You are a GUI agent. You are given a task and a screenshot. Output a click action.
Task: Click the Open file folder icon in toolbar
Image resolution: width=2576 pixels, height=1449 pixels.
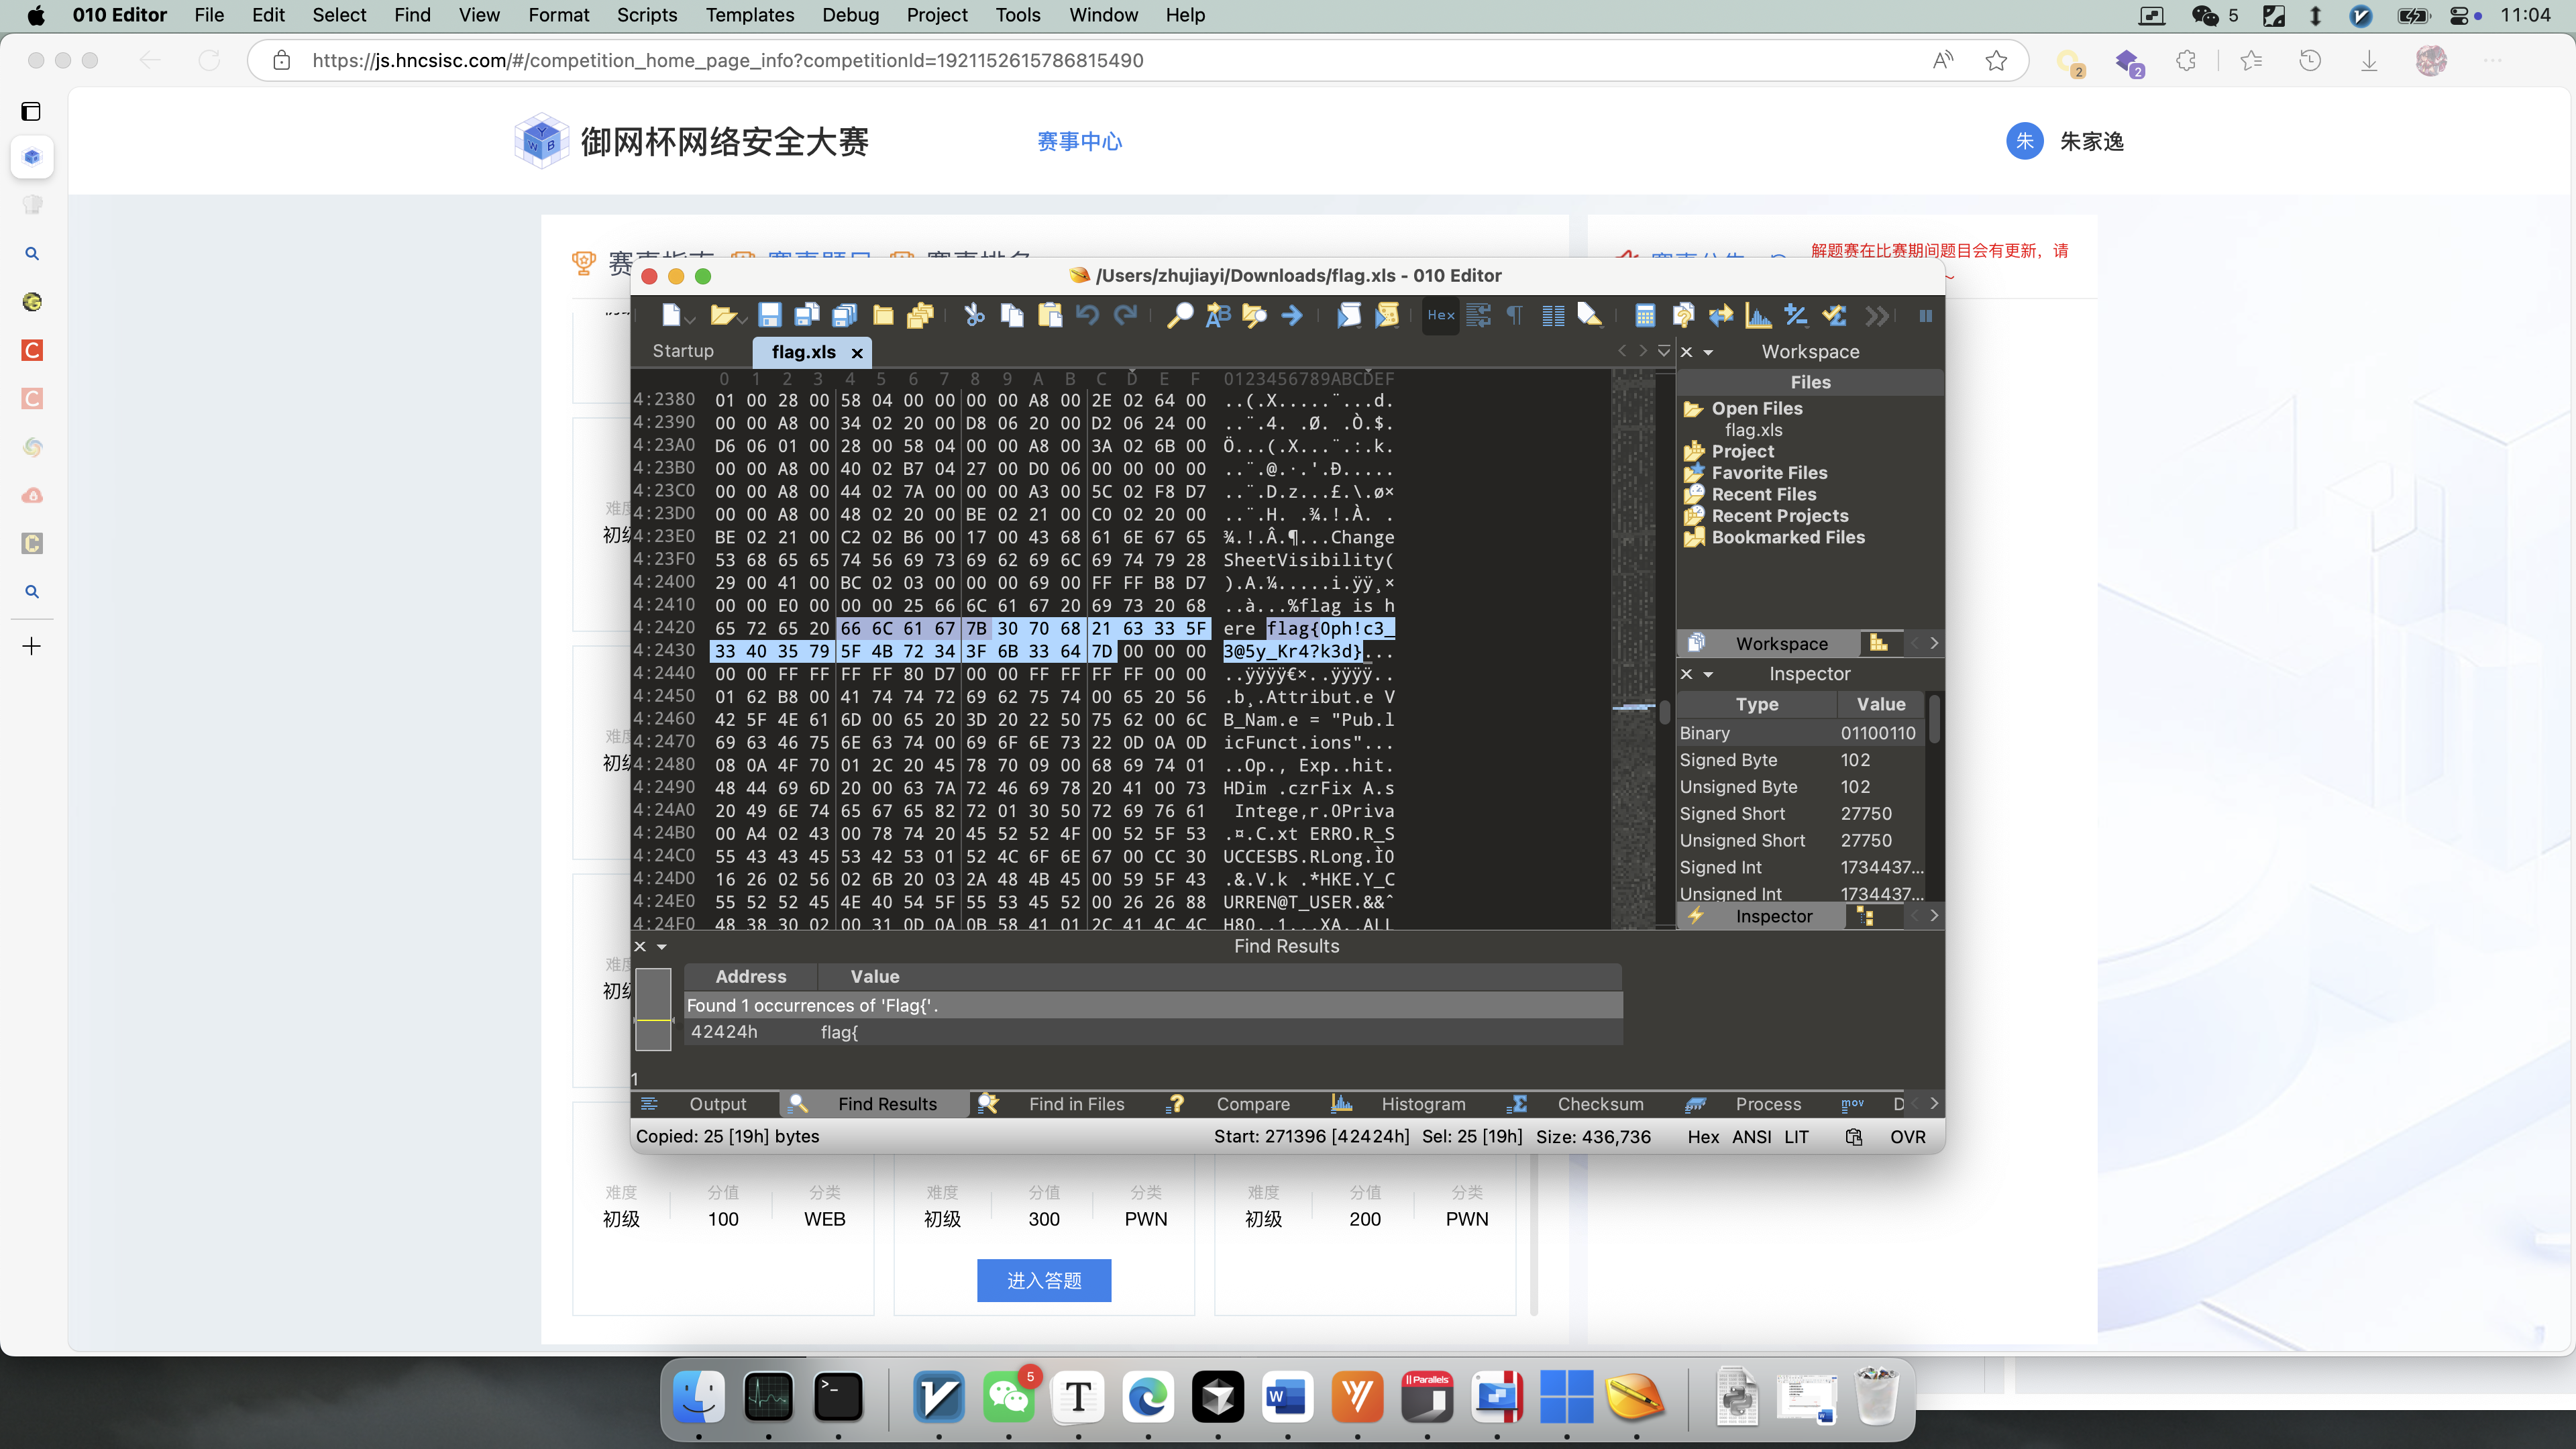click(x=722, y=316)
